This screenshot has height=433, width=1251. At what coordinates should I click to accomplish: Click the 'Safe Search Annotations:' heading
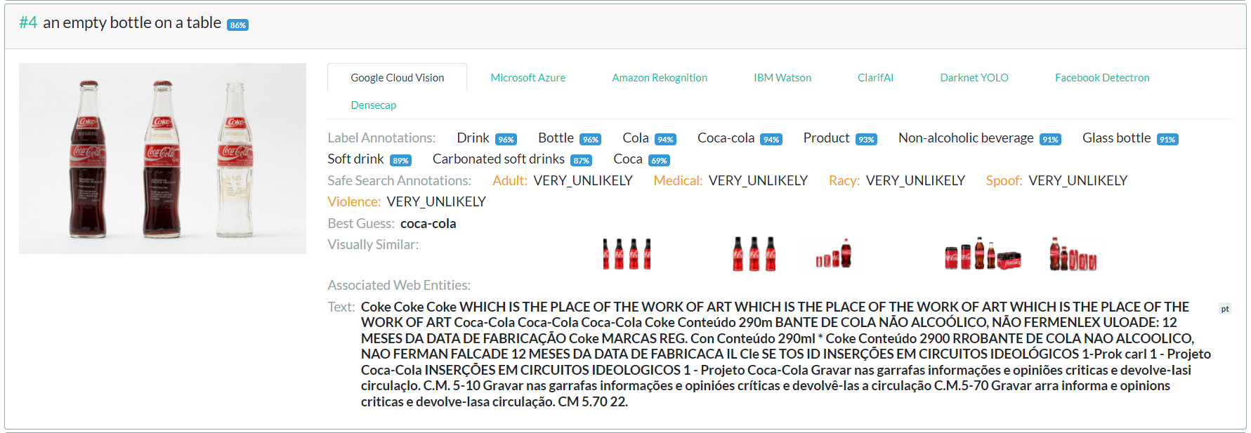tap(400, 181)
